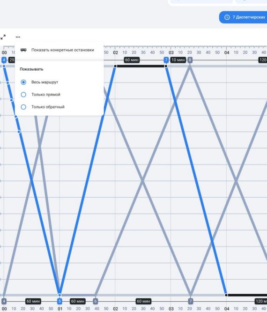
Task: Click the top '60 мин' interval label
Action: tap(132, 60)
